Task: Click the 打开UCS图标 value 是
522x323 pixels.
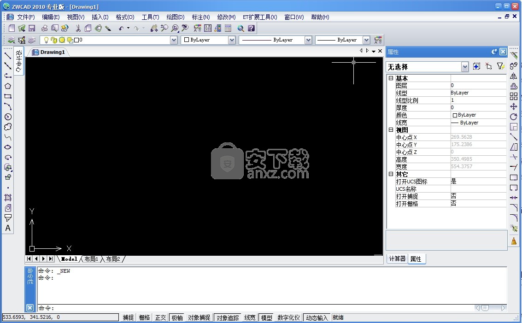Action: click(x=478, y=182)
